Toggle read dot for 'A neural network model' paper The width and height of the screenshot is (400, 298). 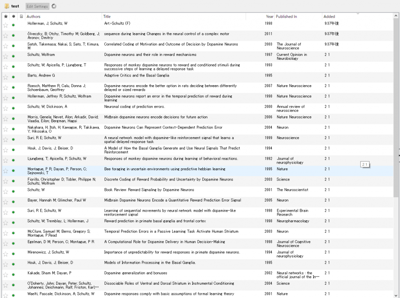coord(13,139)
